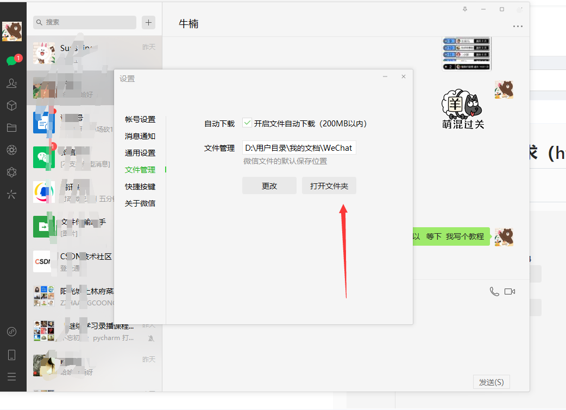Screen dimensions: 566x410
Task: Toggle 开启文件自动下载 checkbox
Action: click(x=247, y=123)
